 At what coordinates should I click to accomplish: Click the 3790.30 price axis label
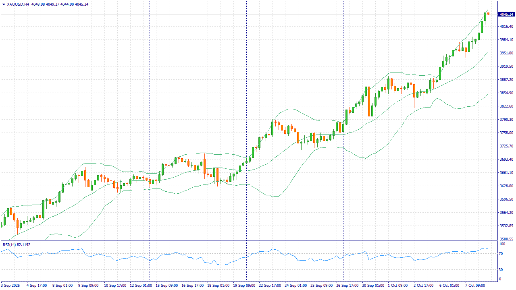506,120
